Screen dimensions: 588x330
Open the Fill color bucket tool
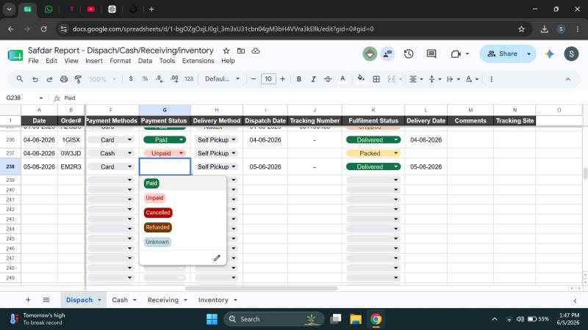click(361, 78)
